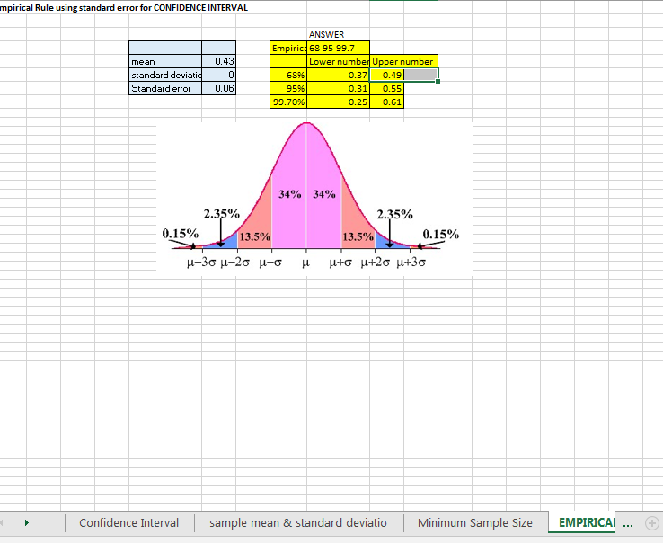This screenshot has height=543, width=663.
Task: Select lower number cell 0.31
Action: coord(338,88)
